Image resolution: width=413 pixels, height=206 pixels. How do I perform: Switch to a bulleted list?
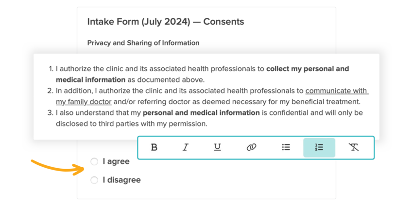click(286, 147)
